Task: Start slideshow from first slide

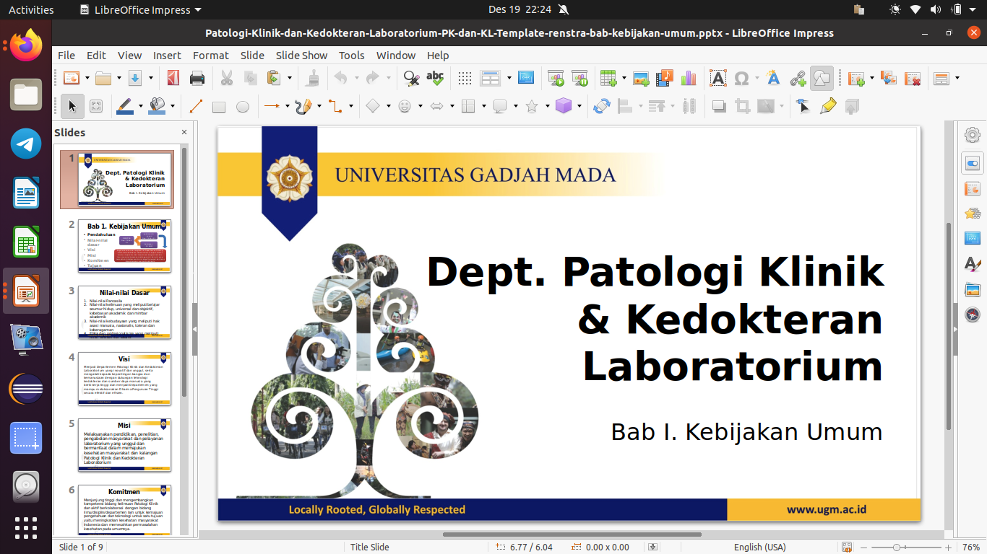Action: pyautogui.click(x=556, y=78)
